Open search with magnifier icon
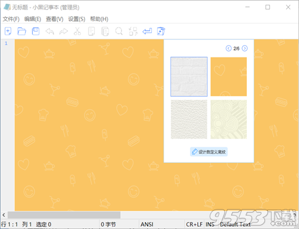 coord(119,31)
